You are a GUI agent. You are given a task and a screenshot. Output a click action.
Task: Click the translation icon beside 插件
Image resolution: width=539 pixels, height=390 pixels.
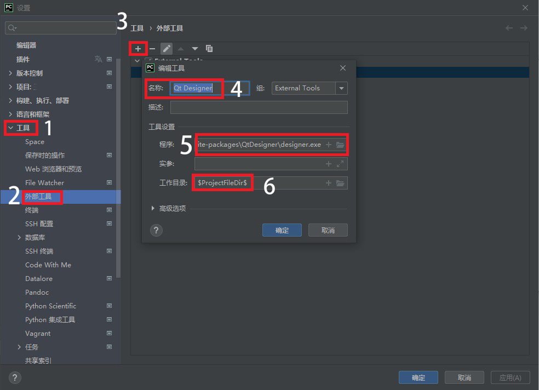(x=98, y=59)
